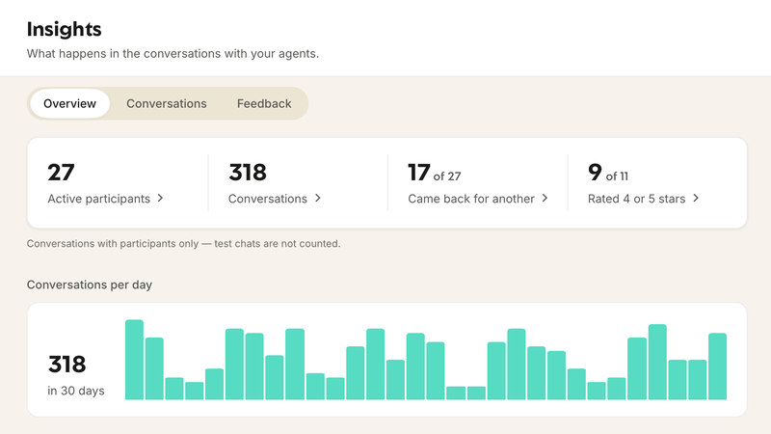Click the 27 active participants number

[61, 173]
